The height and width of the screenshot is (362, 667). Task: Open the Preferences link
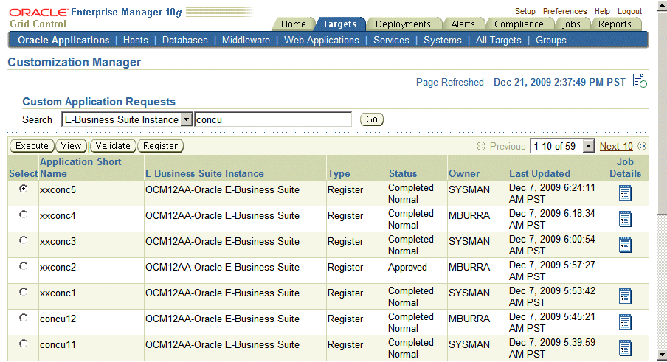coord(565,12)
